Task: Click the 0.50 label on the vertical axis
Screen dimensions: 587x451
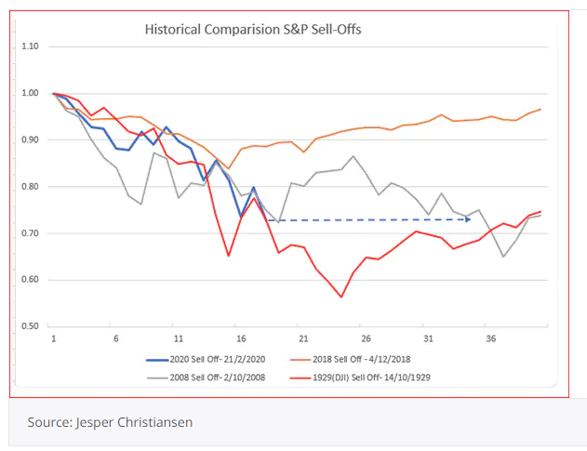Action: [x=28, y=326]
